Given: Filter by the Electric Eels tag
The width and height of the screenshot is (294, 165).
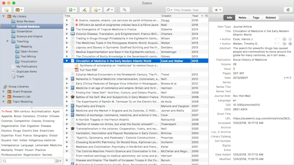Looking at the screenshot, I should (30, 131).
